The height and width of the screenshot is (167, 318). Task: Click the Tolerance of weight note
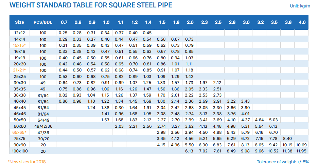(x=283, y=162)
